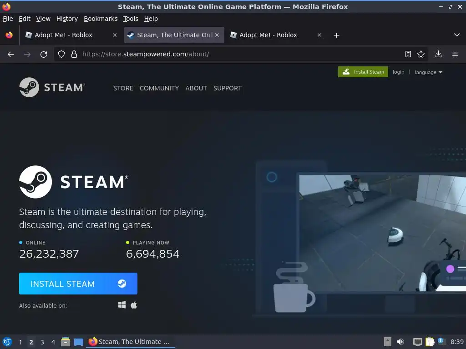The height and width of the screenshot is (349, 466).
Task: Close the Steam browser tab
Action: coord(217,35)
